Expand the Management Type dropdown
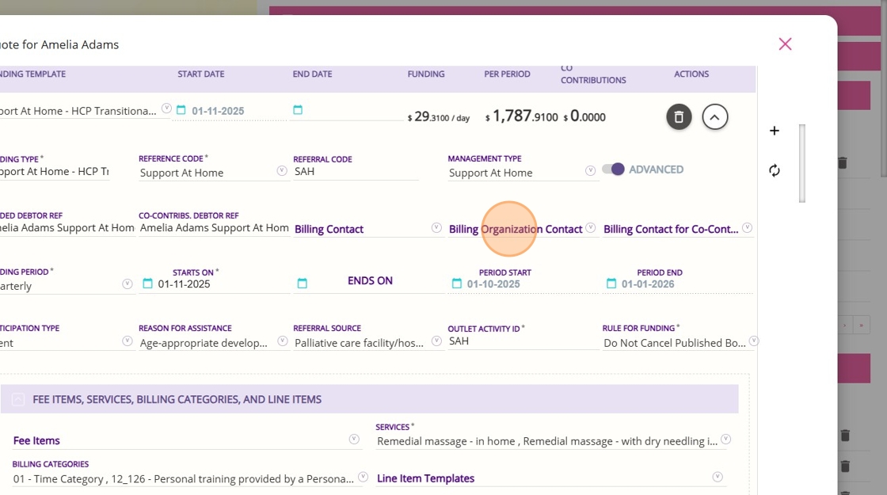This screenshot has width=887, height=495. tap(590, 171)
